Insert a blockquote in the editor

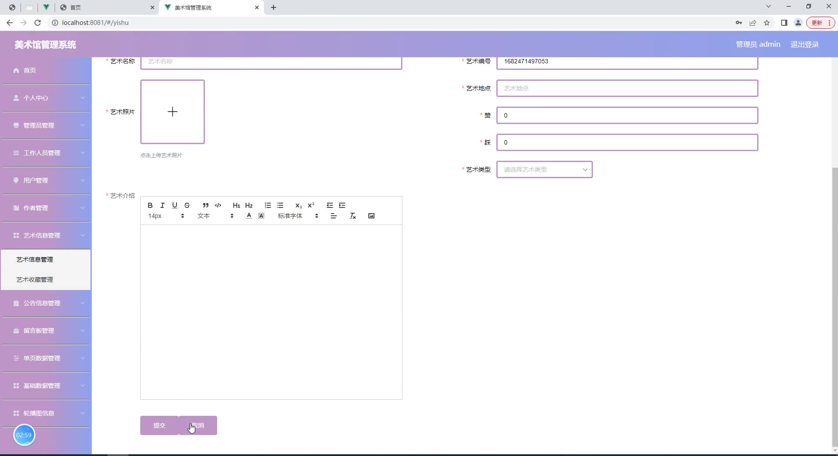click(x=205, y=205)
